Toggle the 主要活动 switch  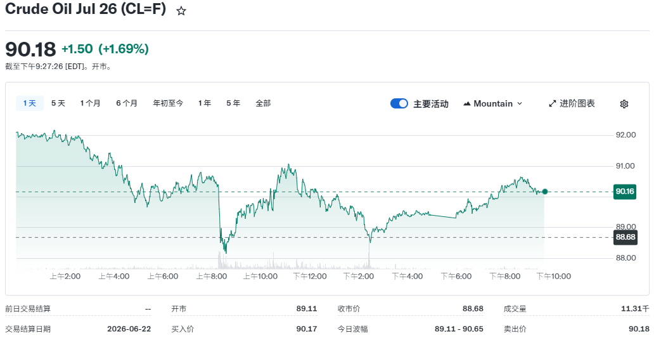(399, 103)
